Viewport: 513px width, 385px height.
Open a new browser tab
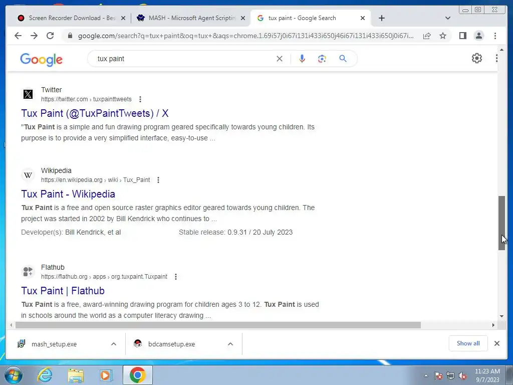(x=381, y=18)
